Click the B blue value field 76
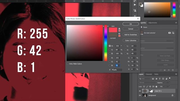The height and width of the screenshot is (101, 180). [118, 65]
